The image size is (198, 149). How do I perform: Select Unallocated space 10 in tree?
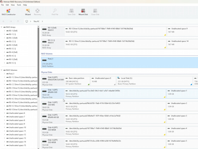(x=17, y=127)
